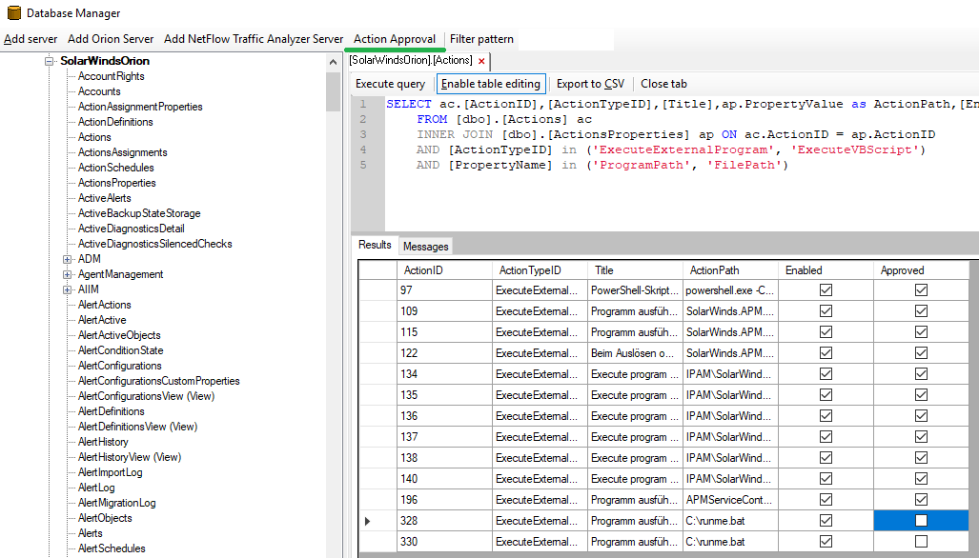
Task: Expand the AgentManagement tree node
Action: (68, 274)
